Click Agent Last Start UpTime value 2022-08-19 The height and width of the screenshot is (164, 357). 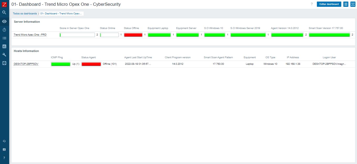[138, 64]
